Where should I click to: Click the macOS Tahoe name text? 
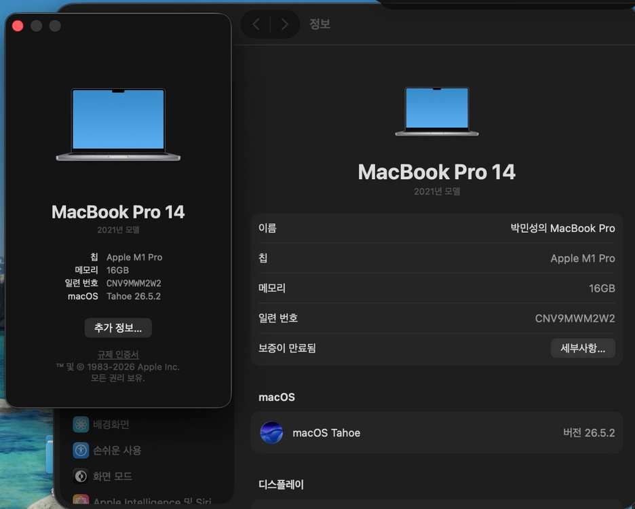[326, 433]
